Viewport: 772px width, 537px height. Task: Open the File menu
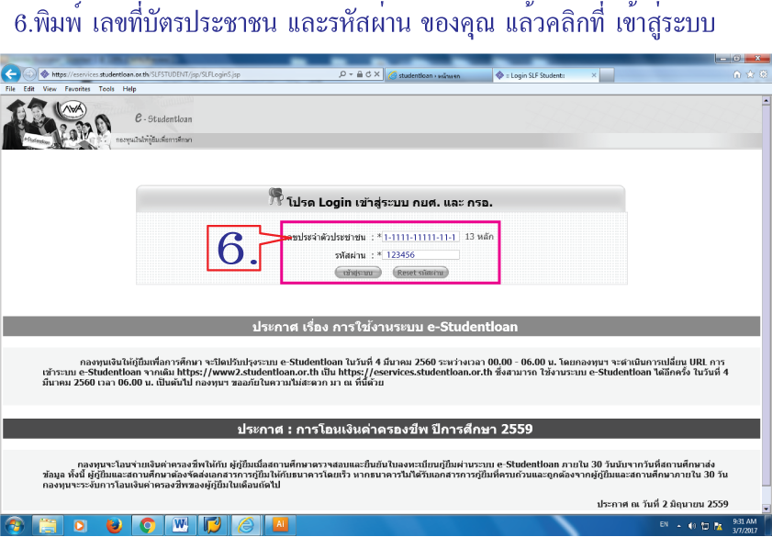(x=10, y=89)
